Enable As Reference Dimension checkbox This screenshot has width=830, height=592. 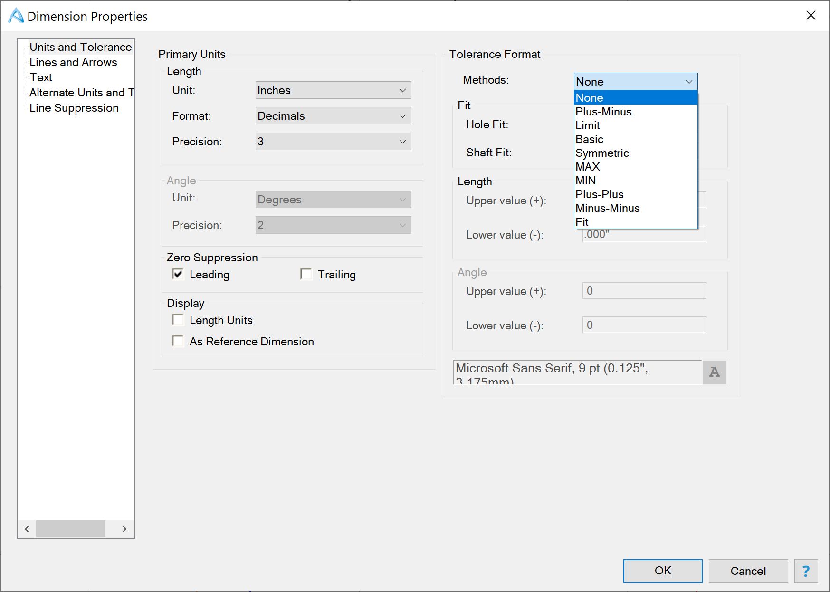[178, 341]
